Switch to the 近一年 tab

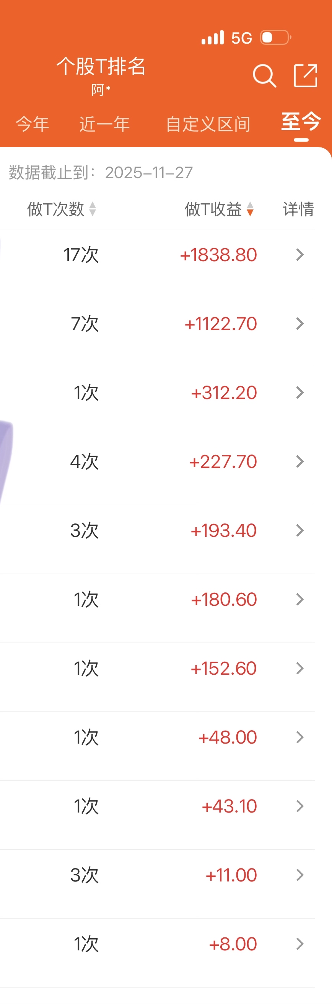point(104,124)
